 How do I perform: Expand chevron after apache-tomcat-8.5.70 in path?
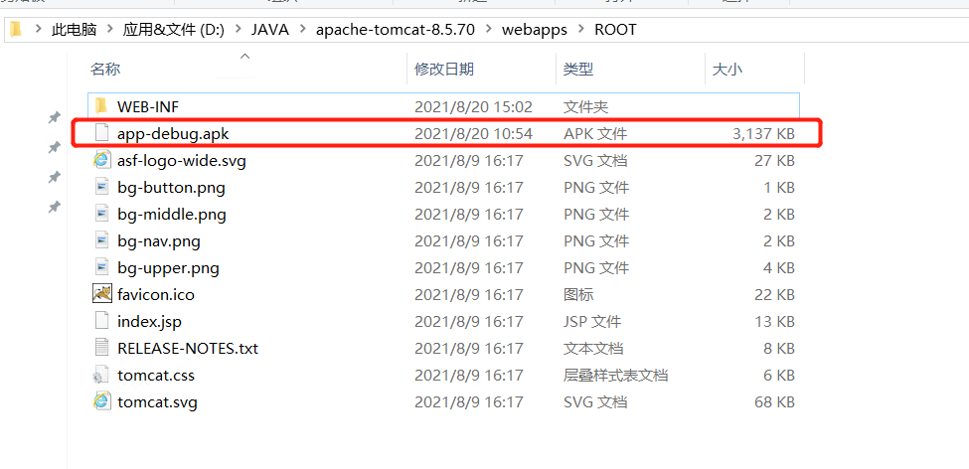coord(489,30)
